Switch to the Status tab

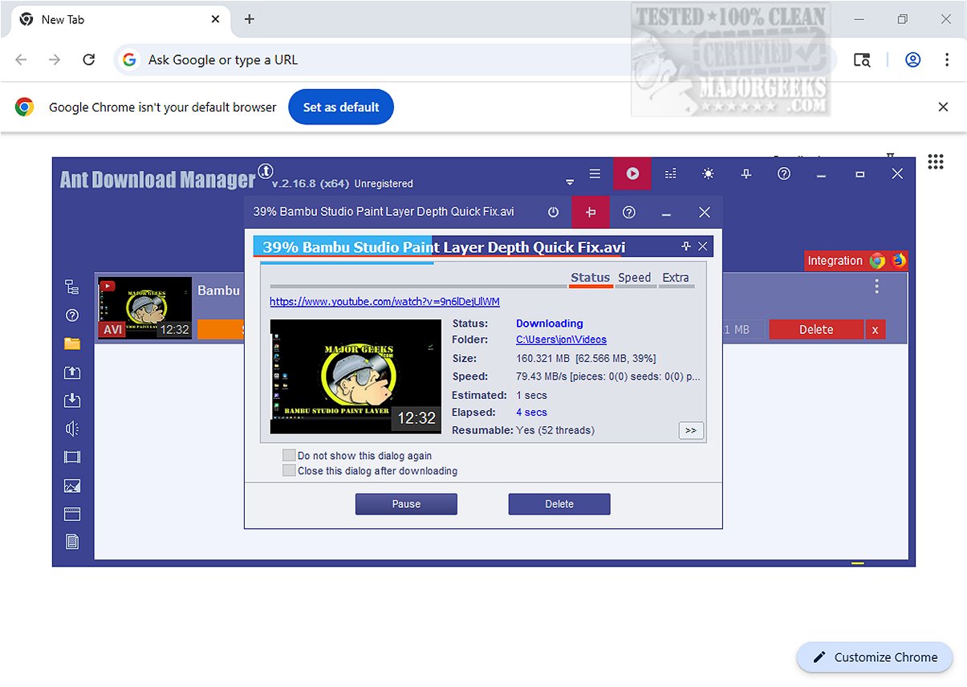591,278
